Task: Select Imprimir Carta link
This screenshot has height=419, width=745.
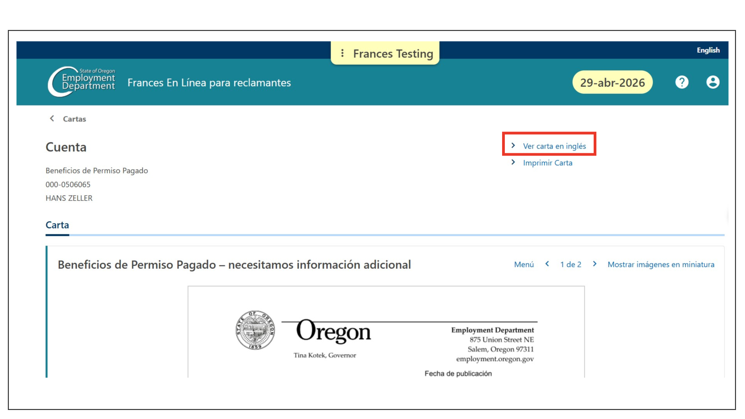Action: 547,163
